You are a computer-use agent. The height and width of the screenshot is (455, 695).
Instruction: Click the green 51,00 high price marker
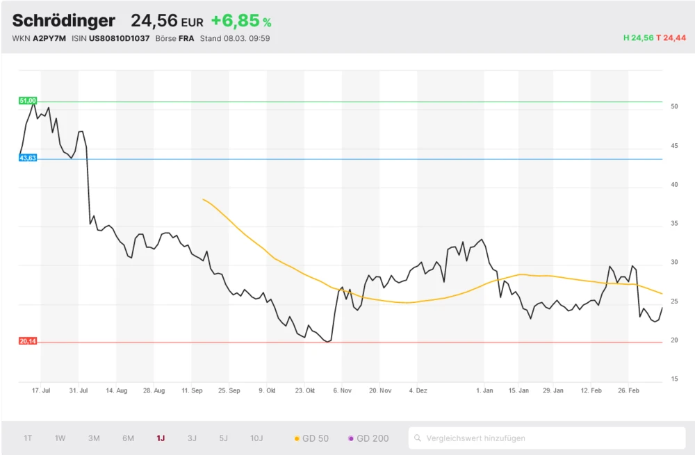[x=28, y=101]
